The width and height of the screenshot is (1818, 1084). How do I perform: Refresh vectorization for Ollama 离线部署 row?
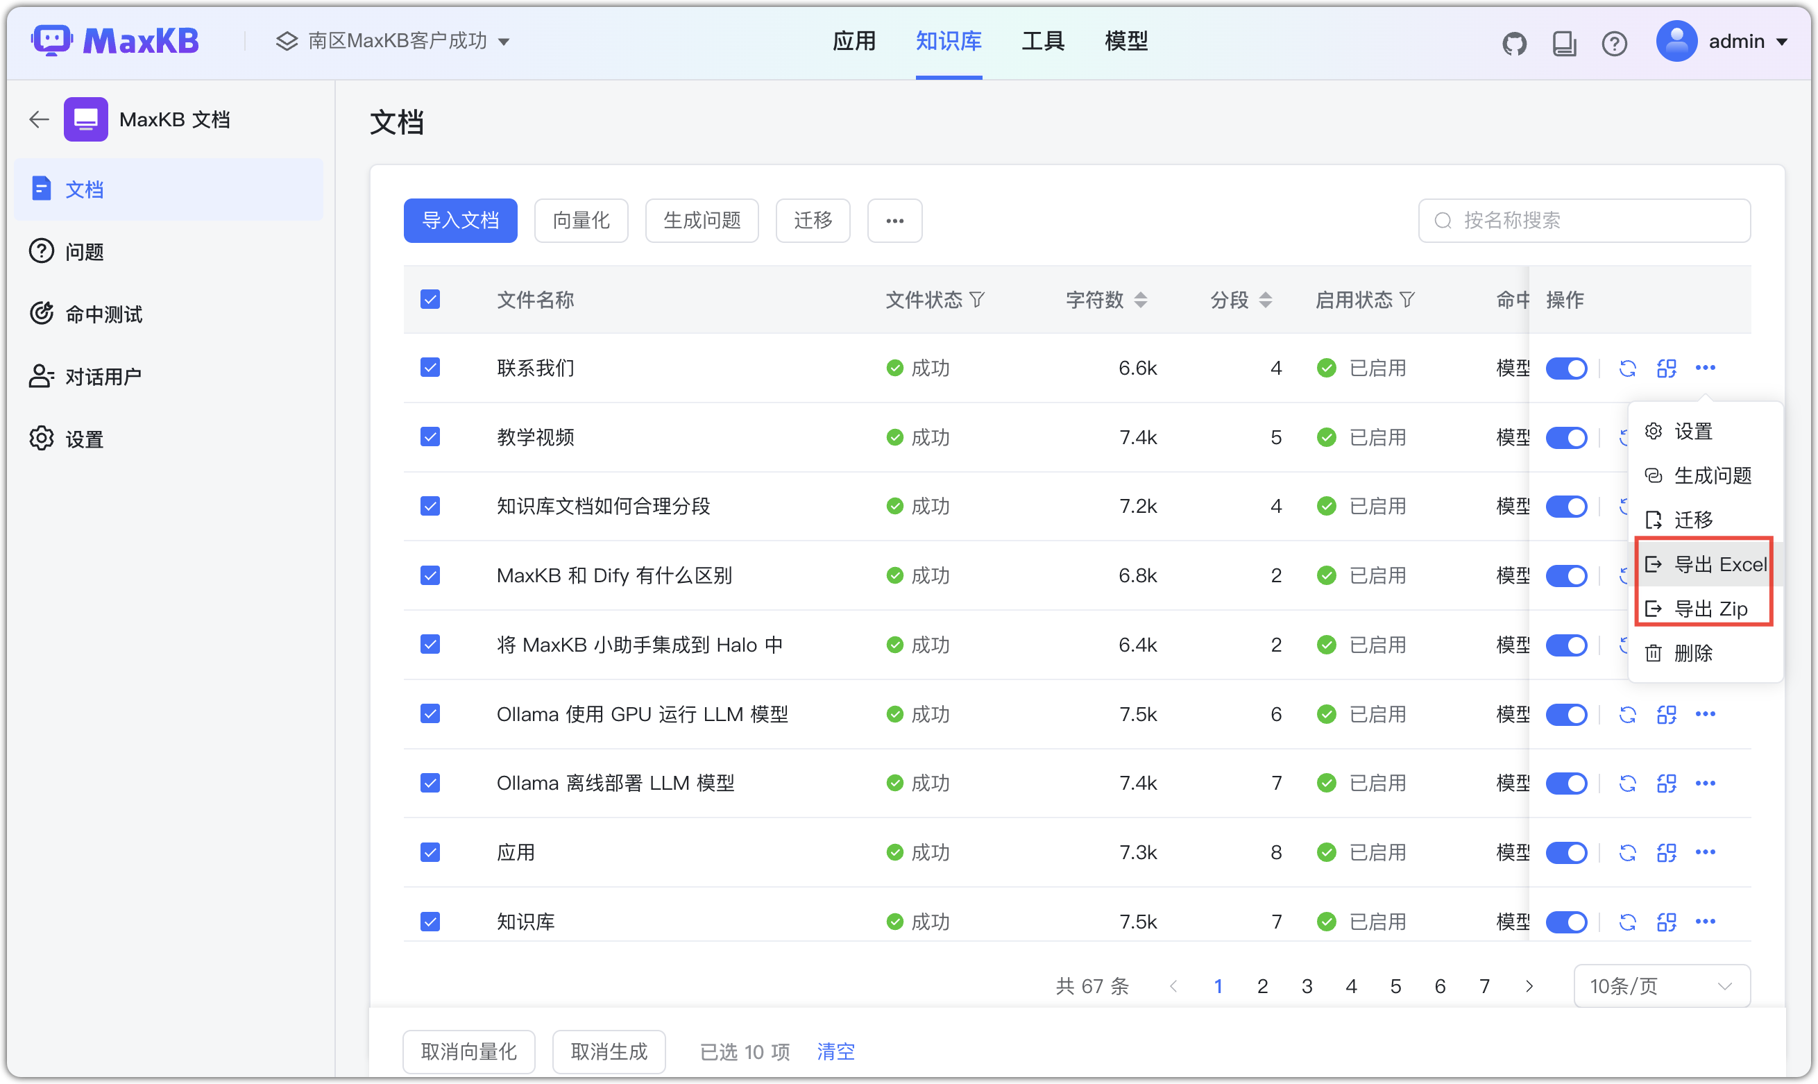1626,784
